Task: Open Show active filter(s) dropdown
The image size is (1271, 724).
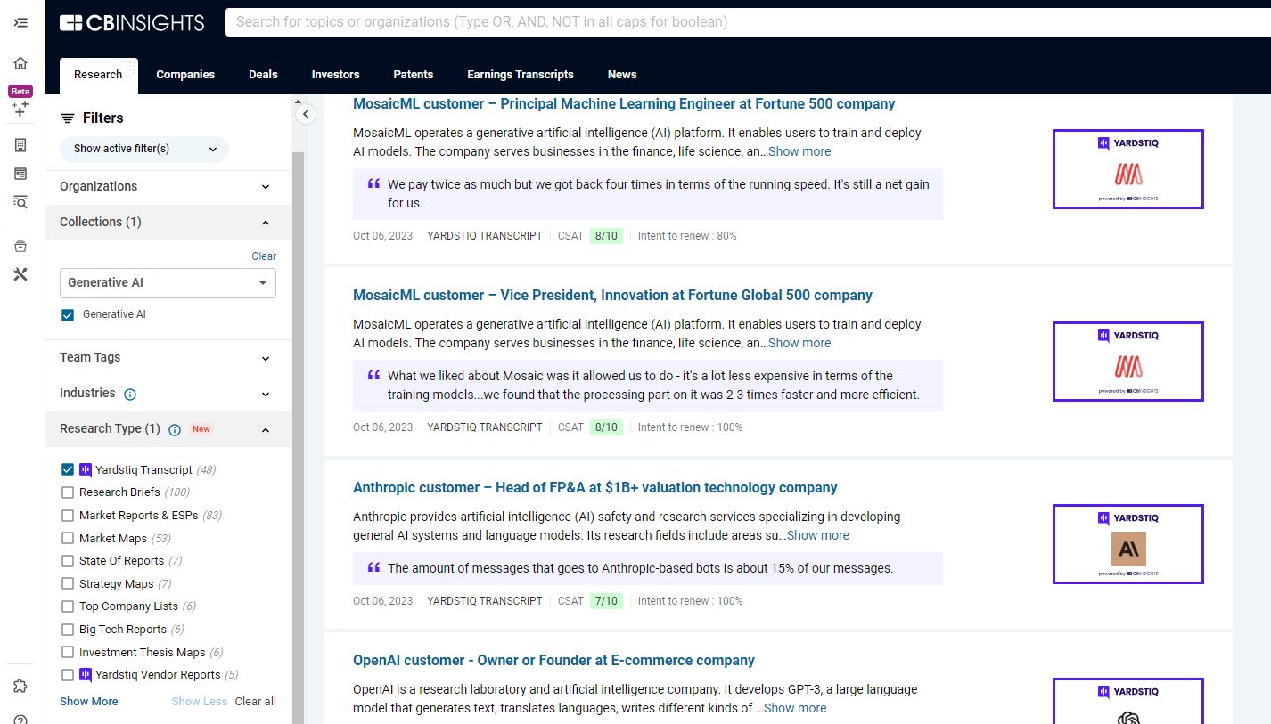Action: 144,149
